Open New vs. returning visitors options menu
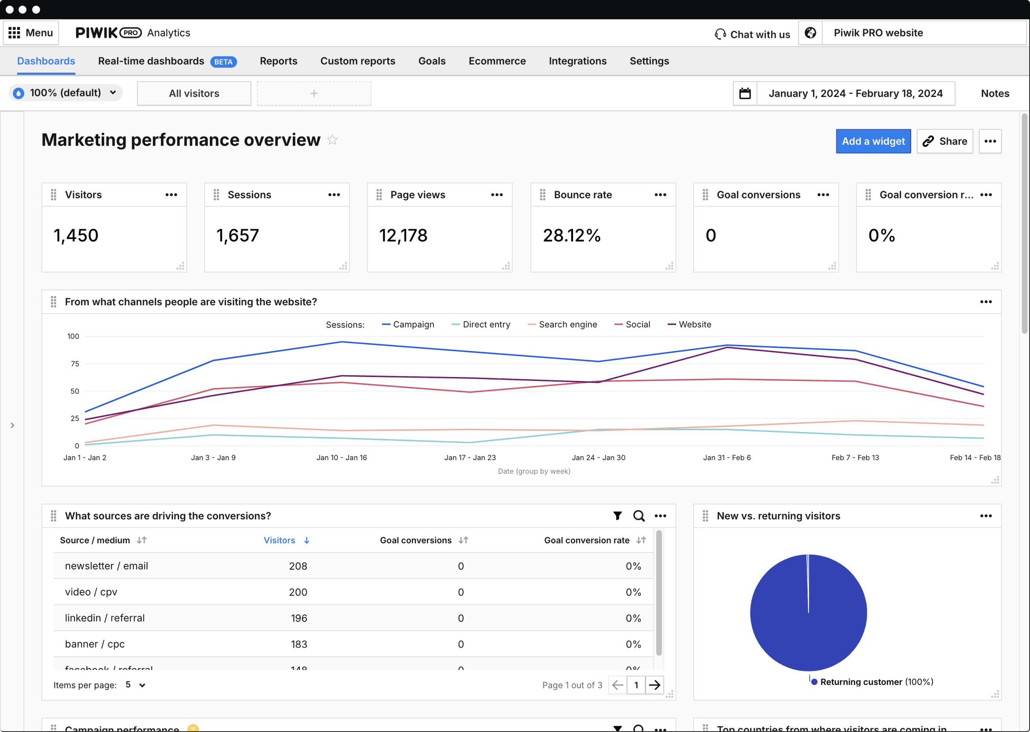 (986, 516)
